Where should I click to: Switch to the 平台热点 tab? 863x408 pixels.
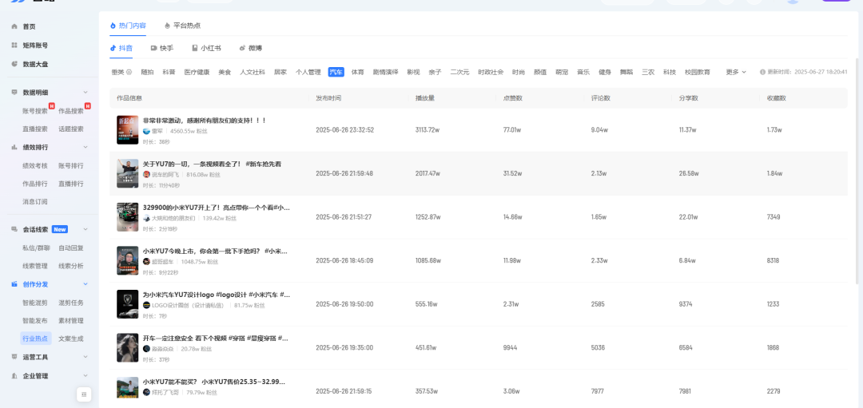182,26
